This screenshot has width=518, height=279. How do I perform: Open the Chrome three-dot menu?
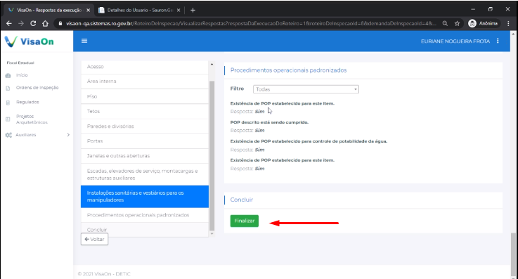(x=508, y=23)
